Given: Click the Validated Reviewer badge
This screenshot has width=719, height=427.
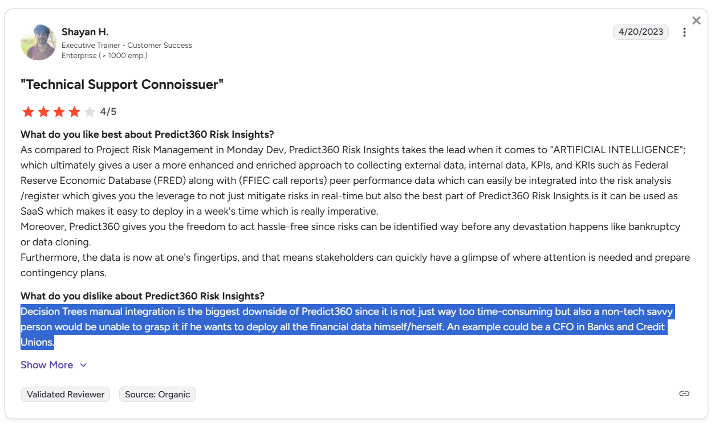Looking at the screenshot, I should tap(66, 395).
